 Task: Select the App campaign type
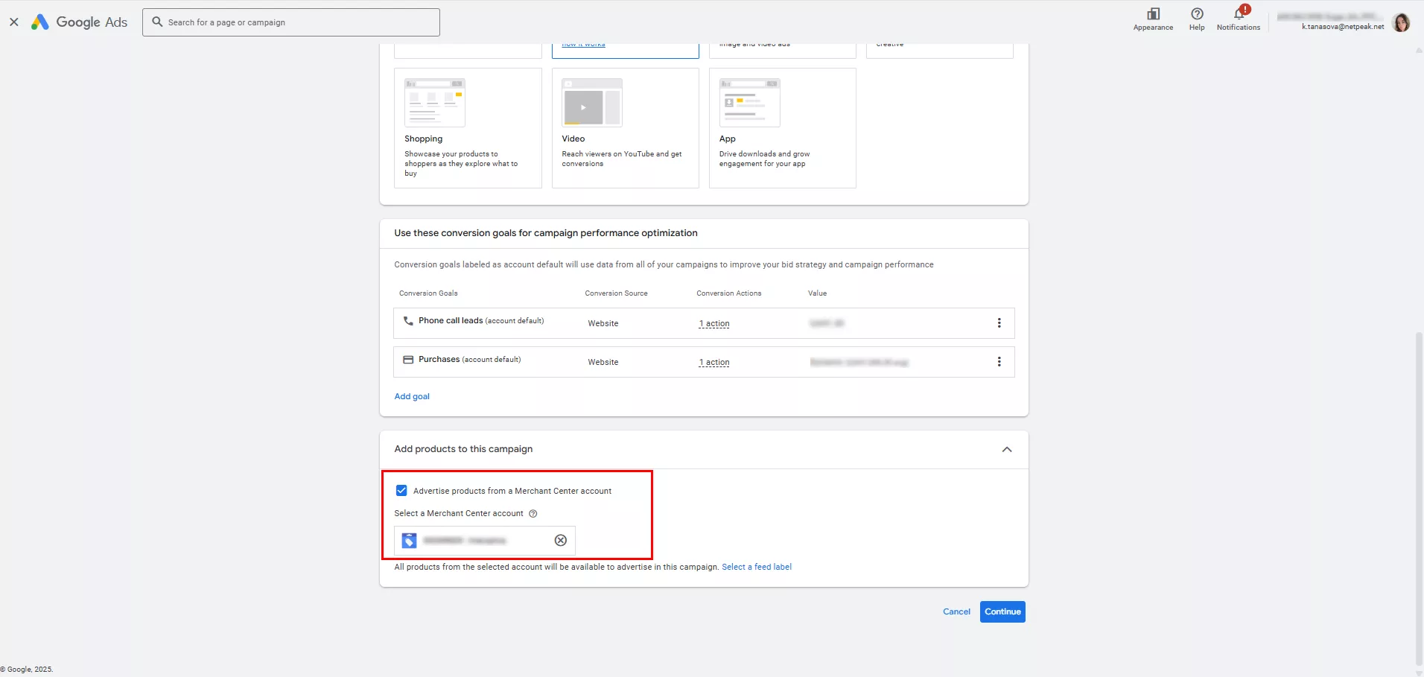782,128
